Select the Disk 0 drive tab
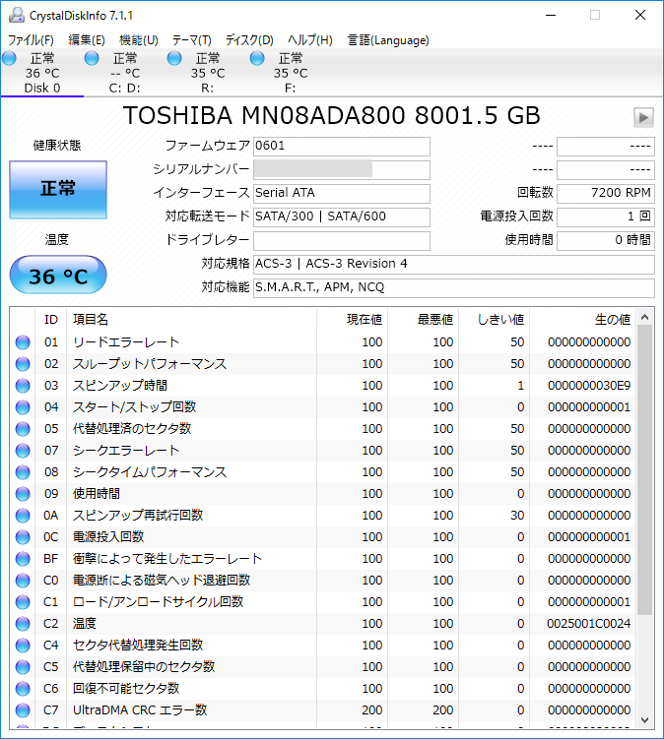Viewport: 664px width, 739px height. pyautogui.click(x=42, y=73)
